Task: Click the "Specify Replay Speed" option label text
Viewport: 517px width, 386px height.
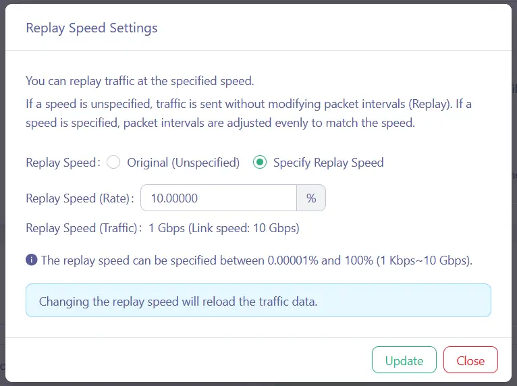Action: [x=328, y=163]
